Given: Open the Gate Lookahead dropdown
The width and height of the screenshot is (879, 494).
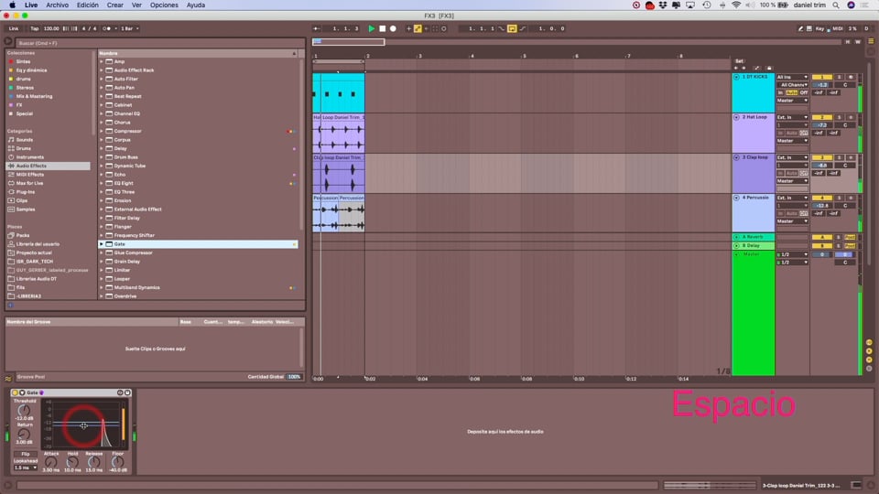Looking at the screenshot, I should click(26, 467).
